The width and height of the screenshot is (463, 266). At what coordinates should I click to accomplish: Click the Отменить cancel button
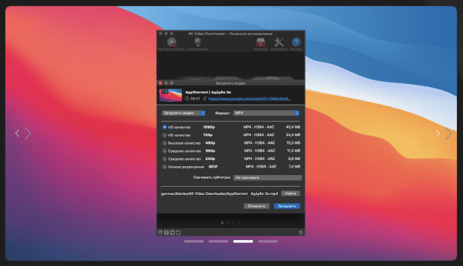(x=256, y=206)
